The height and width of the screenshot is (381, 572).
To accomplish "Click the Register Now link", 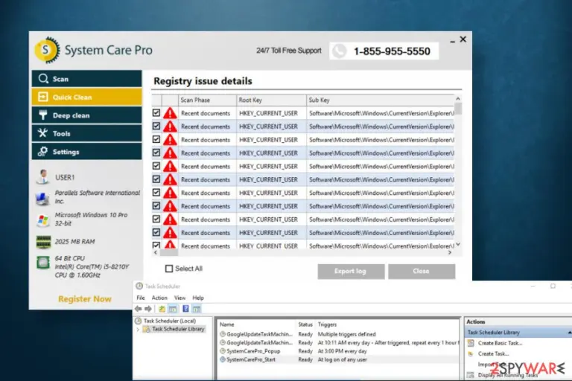I will [85, 299].
